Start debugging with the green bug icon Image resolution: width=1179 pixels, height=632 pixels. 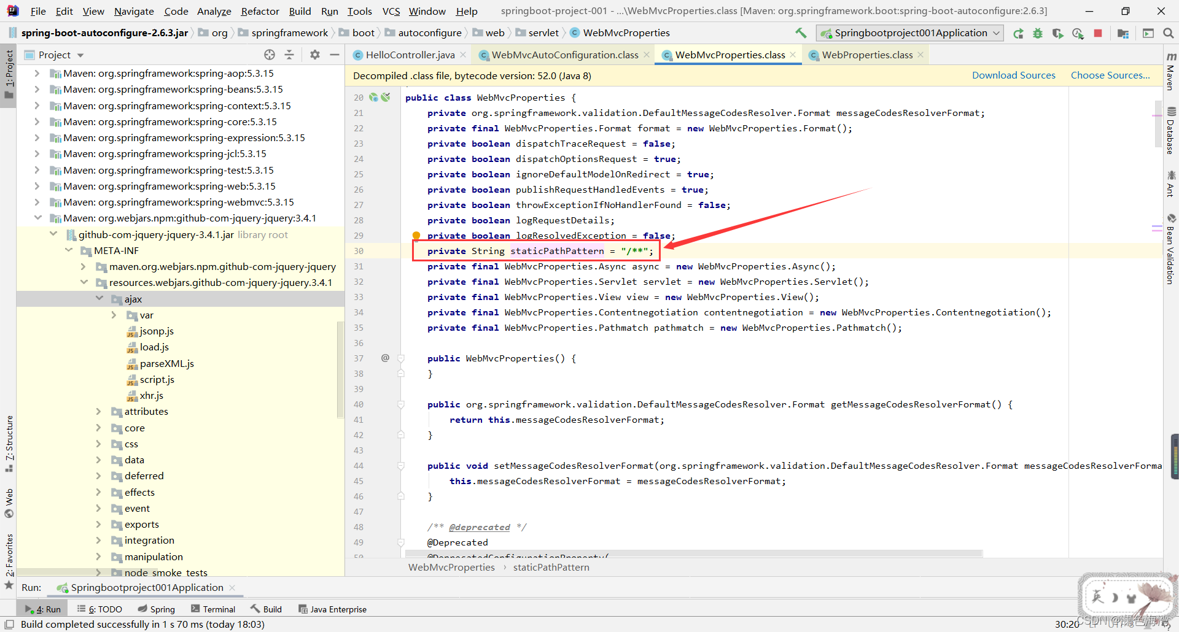1038,33
